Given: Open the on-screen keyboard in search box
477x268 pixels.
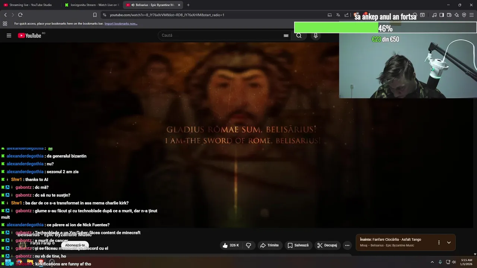Looking at the screenshot, I should pos(286,35).
